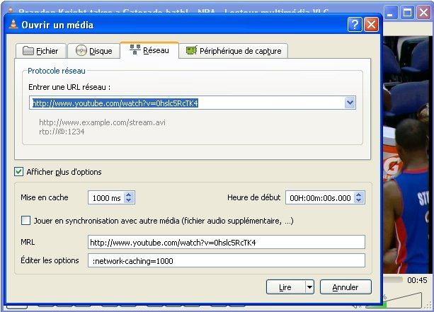Maximize the VLC main window
The height and width of the screenshot is (312, 434).
407,13
